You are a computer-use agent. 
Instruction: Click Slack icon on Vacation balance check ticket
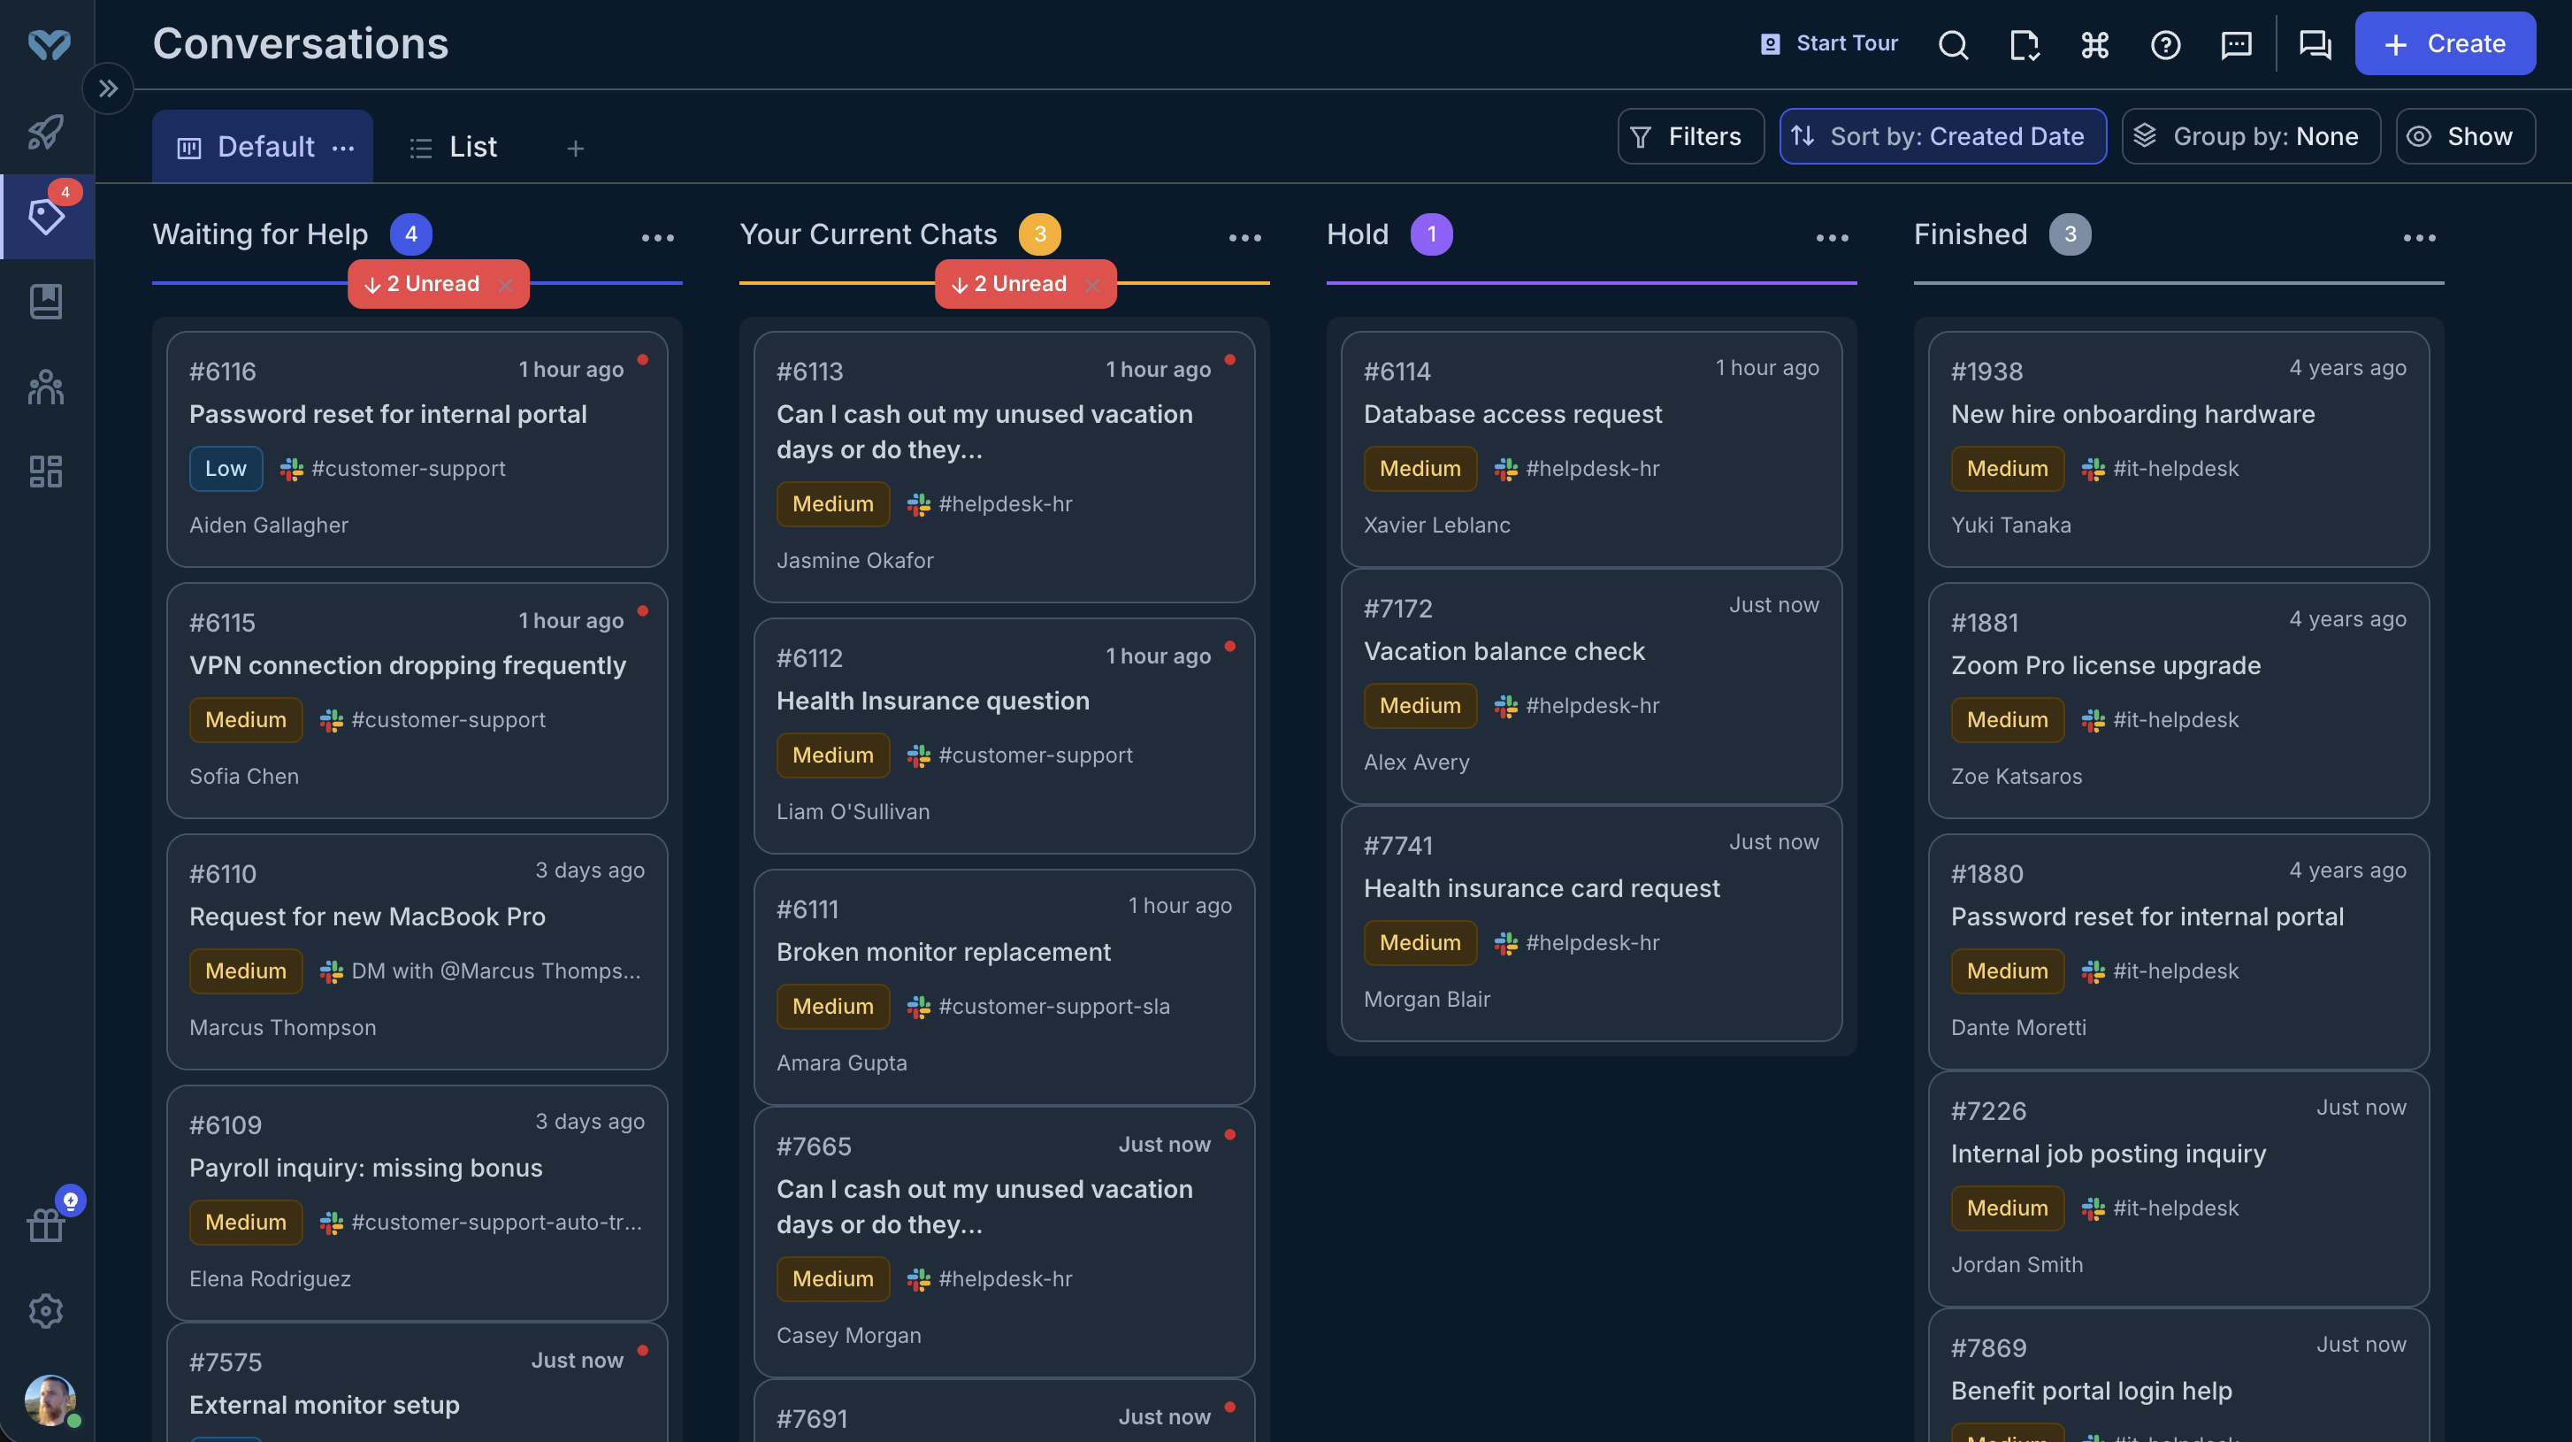tap(1505, 706)
